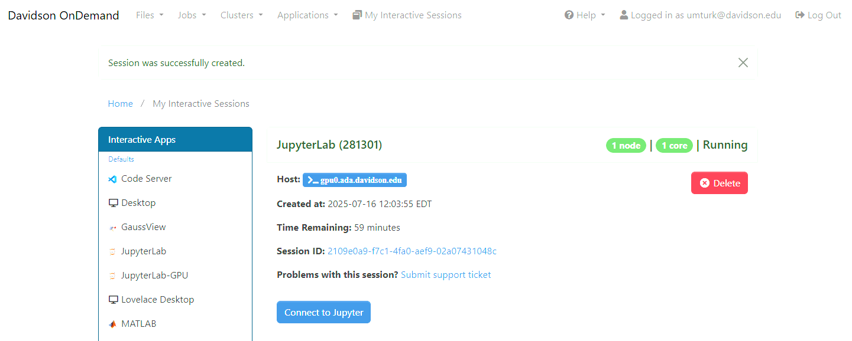Click the Home breadcrumb link
Viewport: 852px width, 341px height.
[121, 104]
